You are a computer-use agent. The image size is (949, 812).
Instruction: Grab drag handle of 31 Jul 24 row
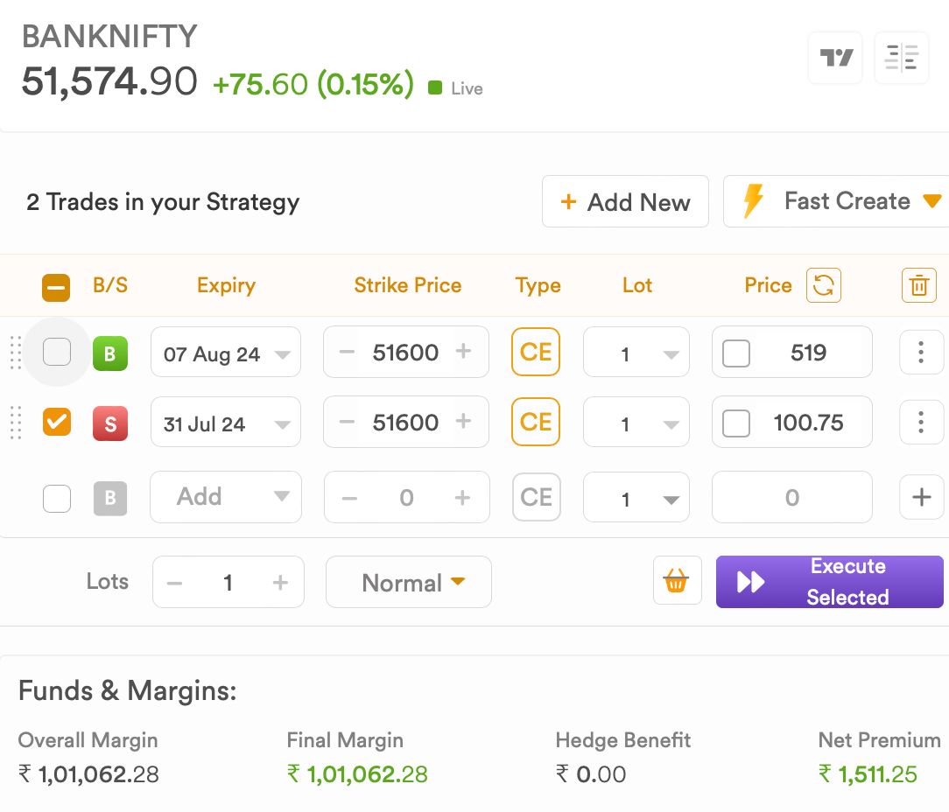point(16,423)
